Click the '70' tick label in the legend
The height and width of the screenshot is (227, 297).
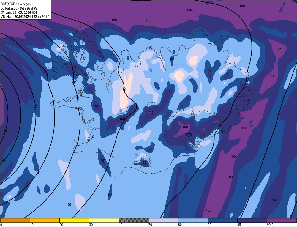click(x=150, y=225)
